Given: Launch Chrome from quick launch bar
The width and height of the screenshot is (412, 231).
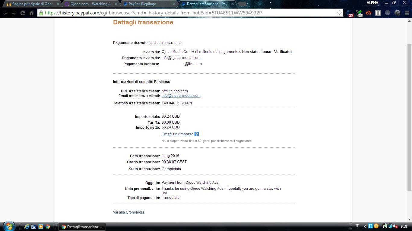Looking at the screenshot, I should pos(47,226).
